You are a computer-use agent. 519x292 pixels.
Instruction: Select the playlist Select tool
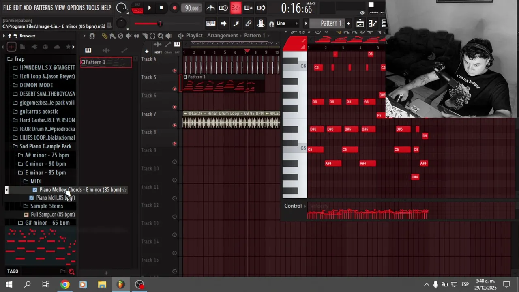[152, 36]
